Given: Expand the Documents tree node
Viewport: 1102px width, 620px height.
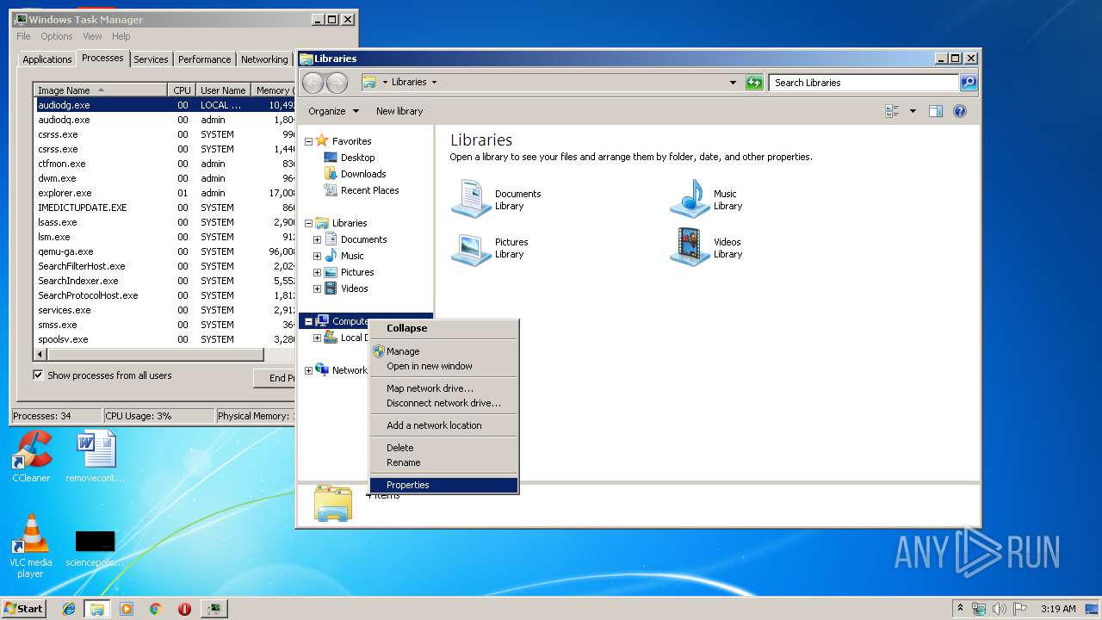Looking at the screenshot, I should click(x=317, y=239).
